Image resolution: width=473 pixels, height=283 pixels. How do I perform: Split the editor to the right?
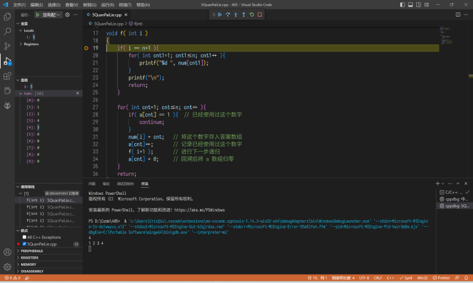tap(458, 14)
